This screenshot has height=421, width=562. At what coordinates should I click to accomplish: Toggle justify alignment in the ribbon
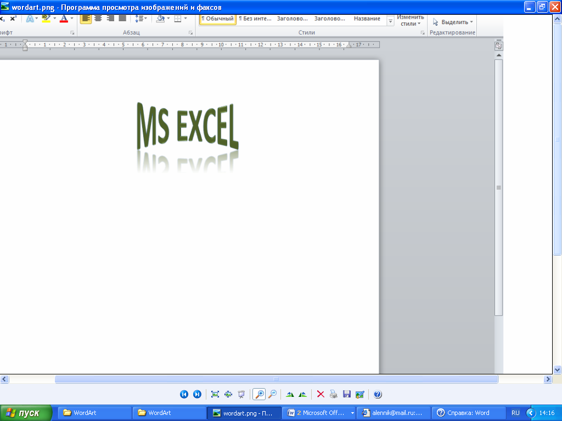[x=122, y=19]
